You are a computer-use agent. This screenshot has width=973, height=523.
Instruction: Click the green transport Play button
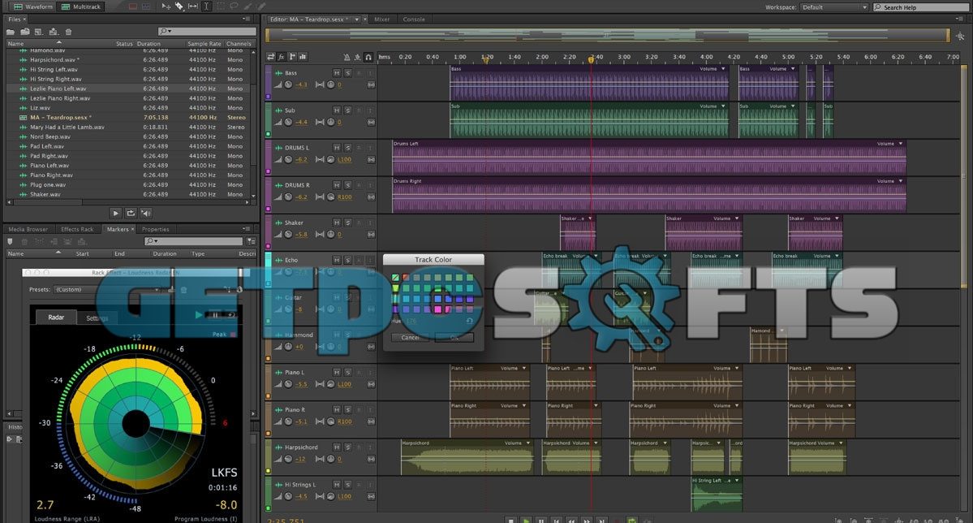click(526, 520)
